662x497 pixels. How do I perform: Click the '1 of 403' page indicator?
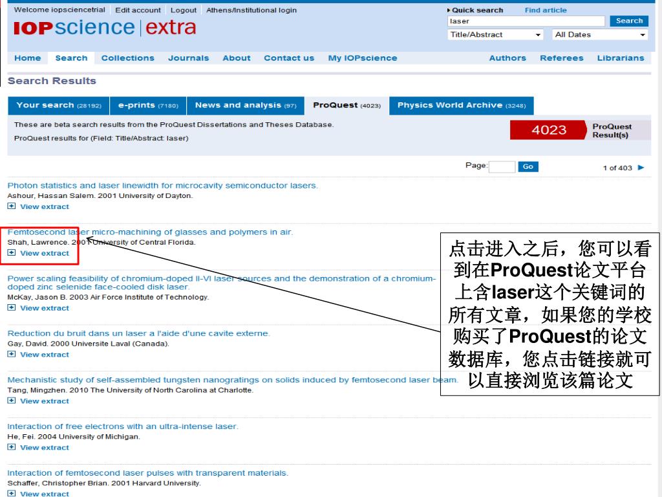(x=617, y=168)
